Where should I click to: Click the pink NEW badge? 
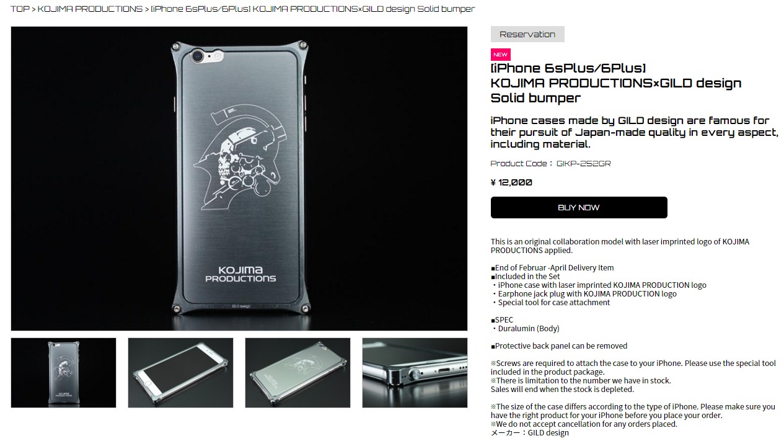(x=501, y=55)
